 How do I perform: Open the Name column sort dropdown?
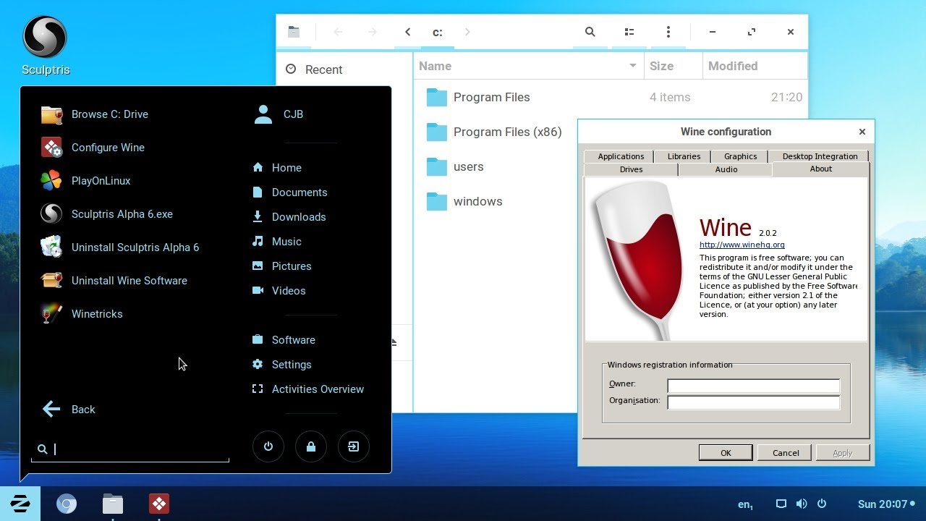(x=632, y=66)
